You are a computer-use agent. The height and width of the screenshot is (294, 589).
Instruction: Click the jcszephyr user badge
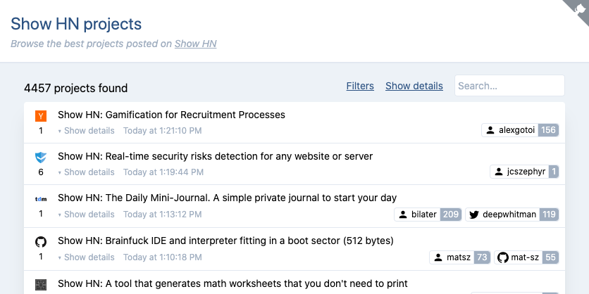524,172
